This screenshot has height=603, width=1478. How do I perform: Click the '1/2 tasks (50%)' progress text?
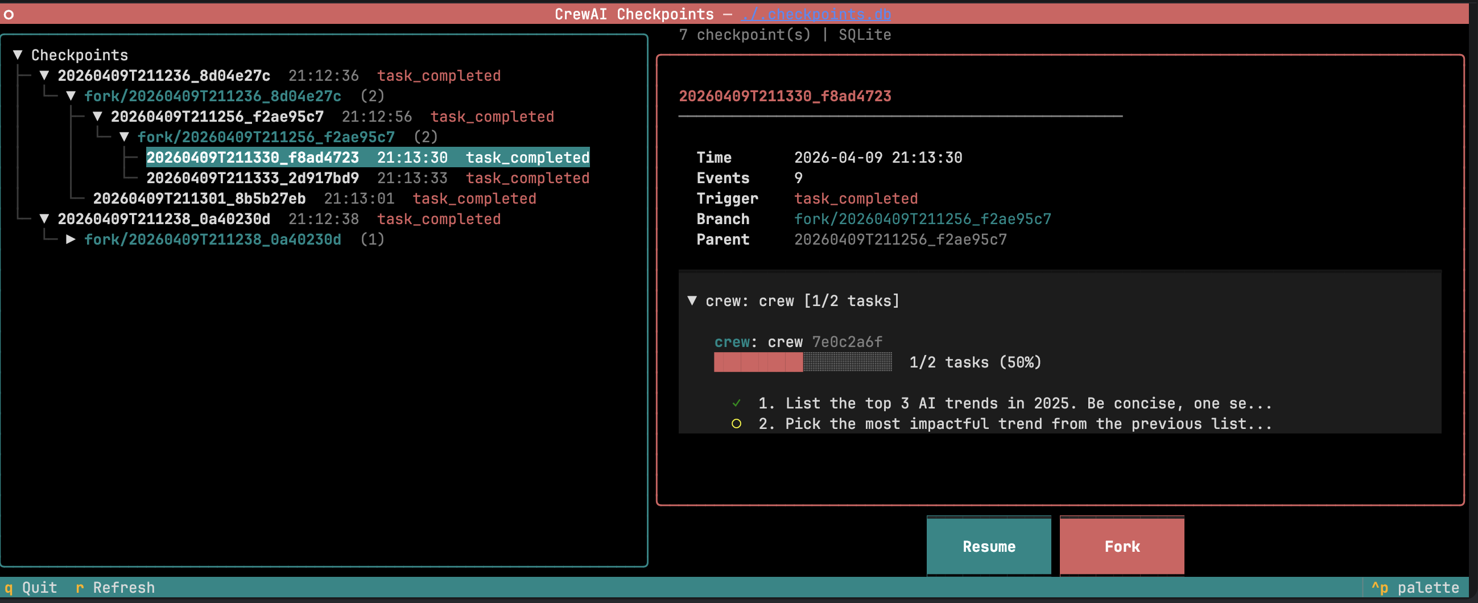[x=976, y=362]
